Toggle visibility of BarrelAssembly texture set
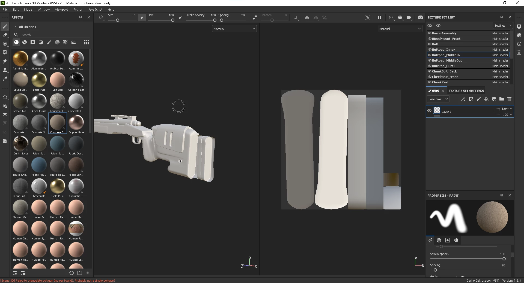The height and width of the screenshot is (283, 524). point(430,33)
